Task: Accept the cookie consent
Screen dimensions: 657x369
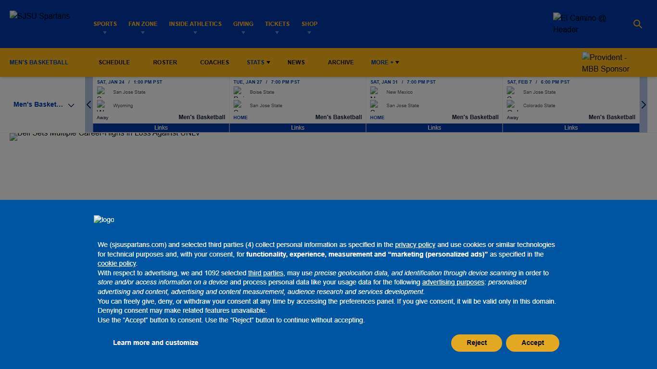Action: (x=532, y=343)
